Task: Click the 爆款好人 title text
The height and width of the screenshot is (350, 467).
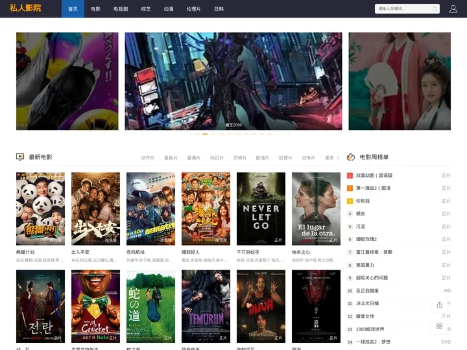Action: [191, 252]
